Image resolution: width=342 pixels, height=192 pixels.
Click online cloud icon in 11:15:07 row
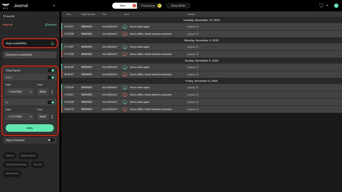[125, 47]
